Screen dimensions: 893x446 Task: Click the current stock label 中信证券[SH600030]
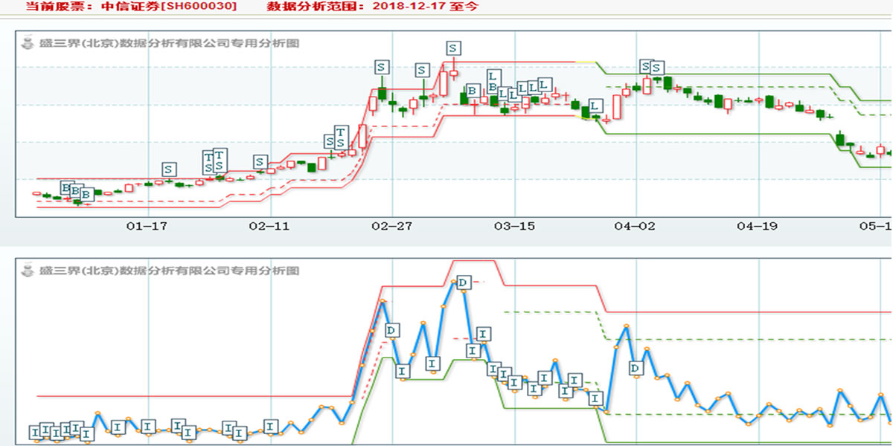[168, 7]
